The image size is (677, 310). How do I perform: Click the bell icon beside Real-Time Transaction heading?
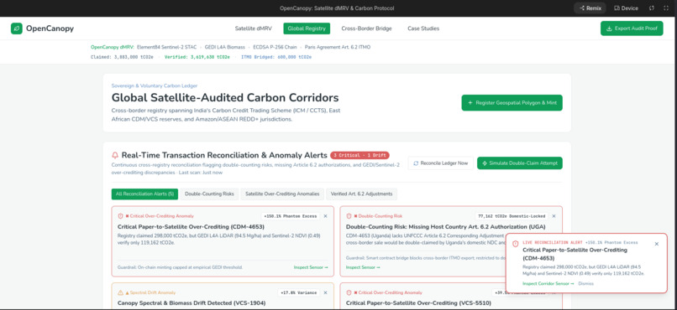point(115,155)
